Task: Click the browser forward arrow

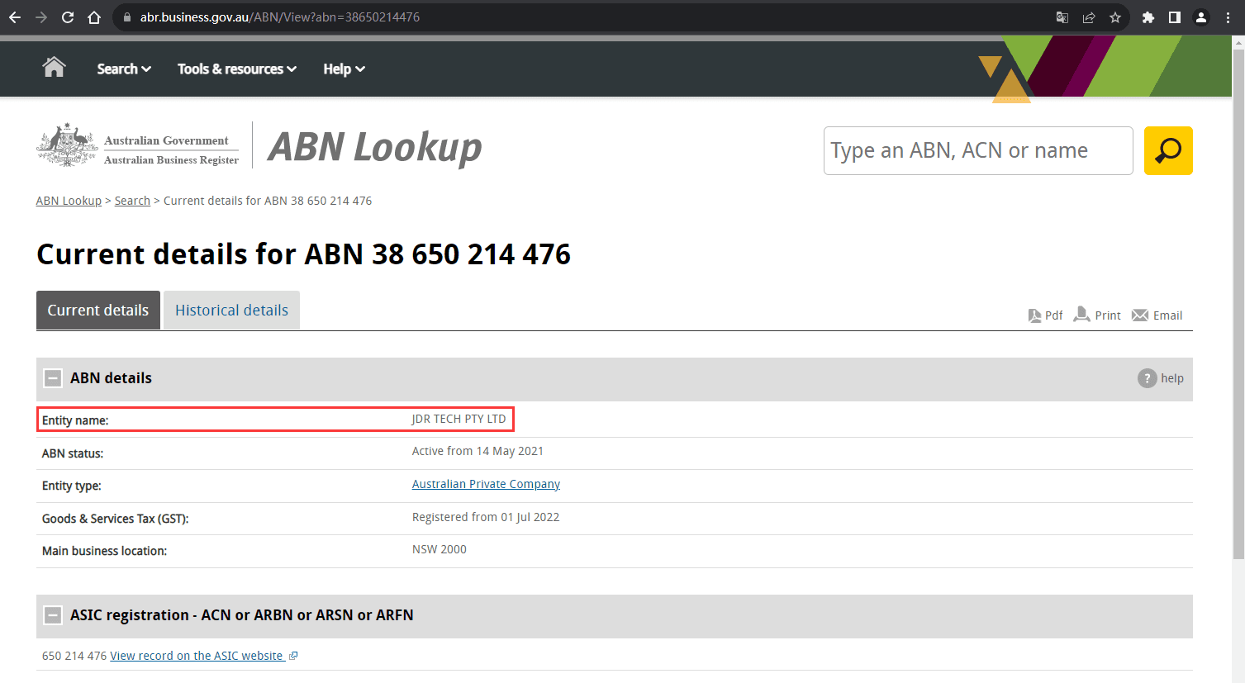Action: (41, 17)
